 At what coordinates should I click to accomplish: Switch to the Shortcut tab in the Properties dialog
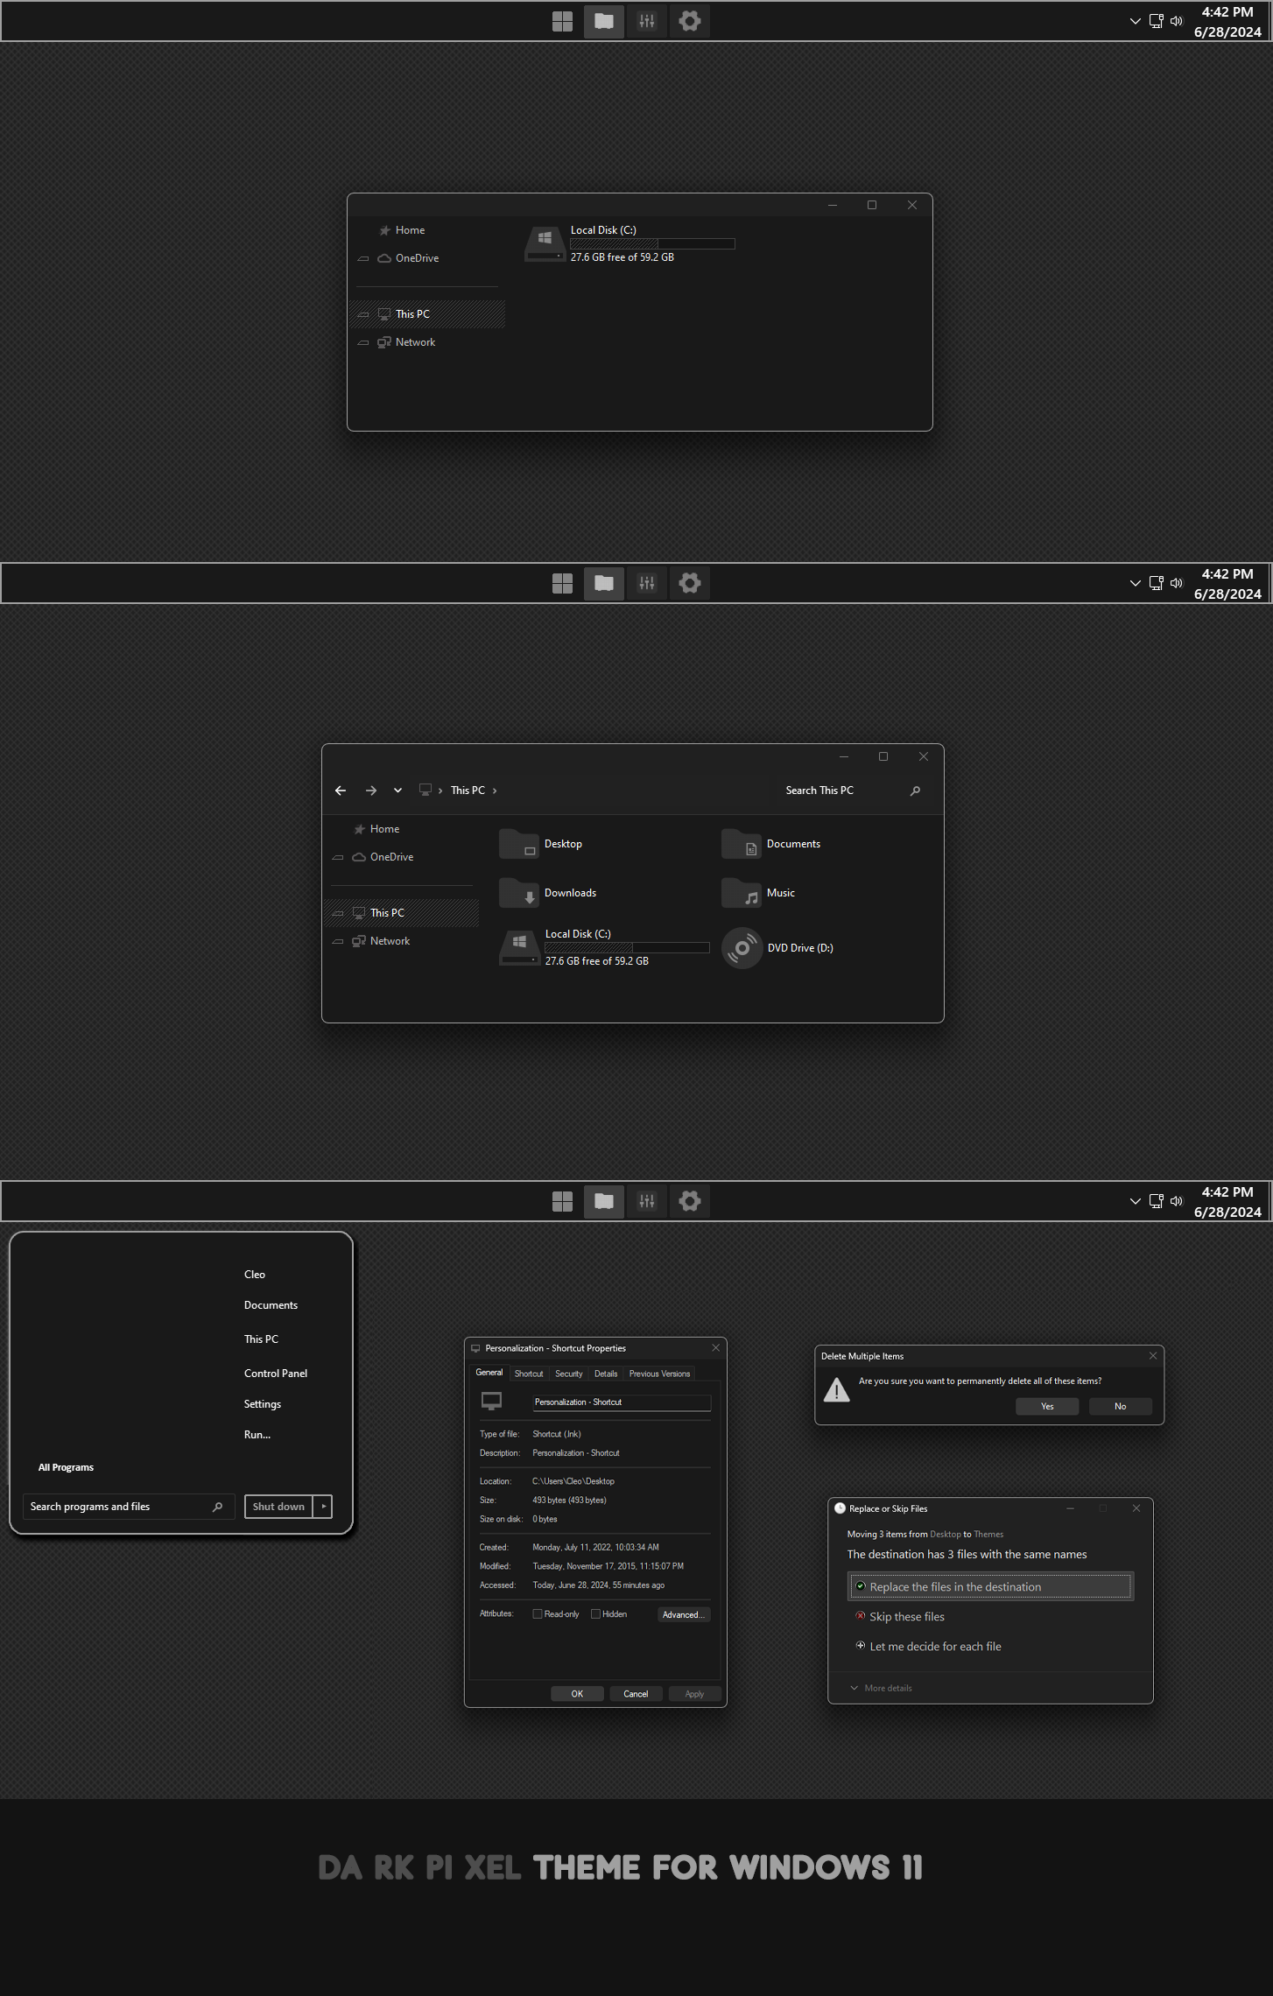click(x=529, y=1374)
